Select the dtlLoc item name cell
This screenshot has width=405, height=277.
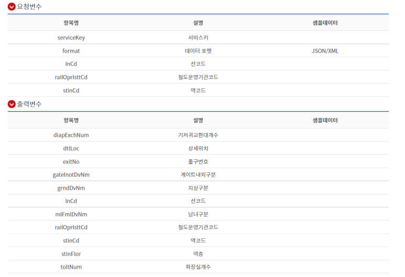[71, 148]
